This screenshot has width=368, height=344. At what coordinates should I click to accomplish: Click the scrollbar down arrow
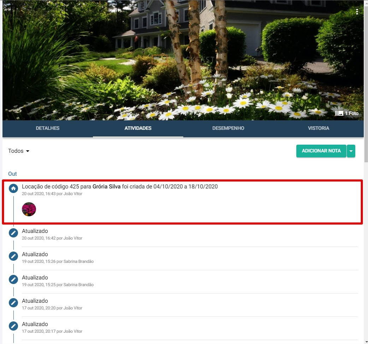pos(366,342)
